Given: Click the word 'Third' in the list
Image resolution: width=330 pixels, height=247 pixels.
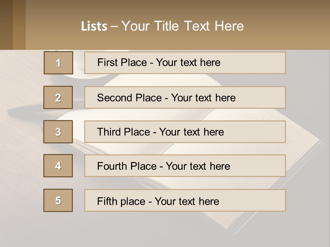Looking at the screenshot, I should 109,132.
